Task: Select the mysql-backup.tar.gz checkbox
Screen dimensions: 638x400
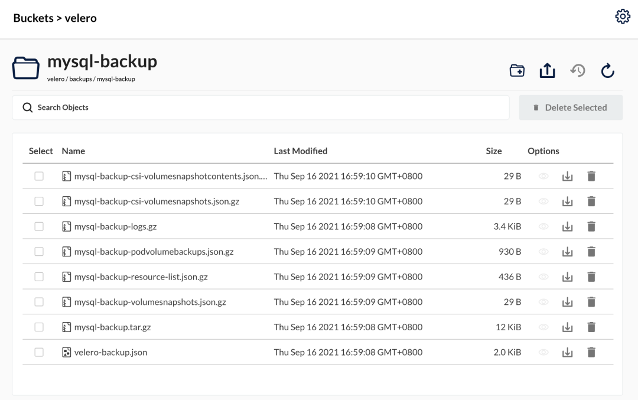Action: pos(39,327)
